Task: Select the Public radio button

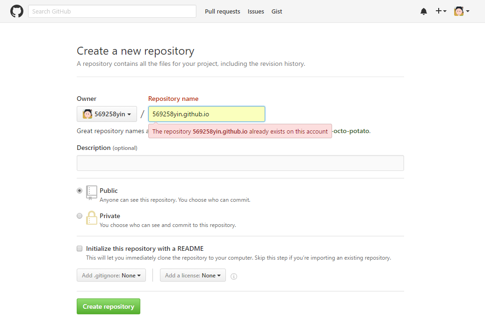Action: (80, 191)
